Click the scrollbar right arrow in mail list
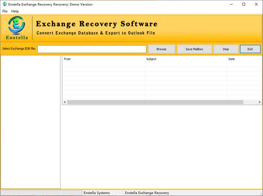The image size is (263, 196). (x=259, y=102)
